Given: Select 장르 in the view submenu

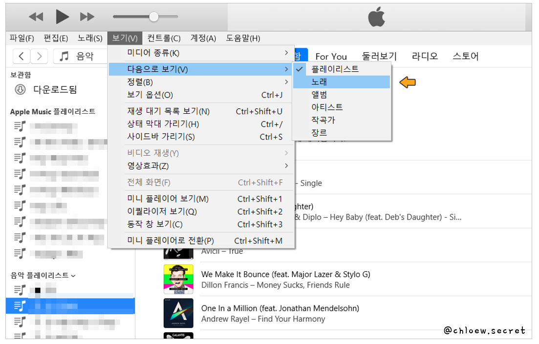Looking at the screenshot, I should click(x=342, y=133).
